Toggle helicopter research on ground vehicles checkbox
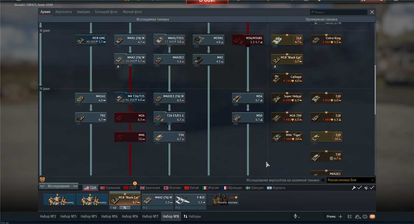 [x=323, y=180]
